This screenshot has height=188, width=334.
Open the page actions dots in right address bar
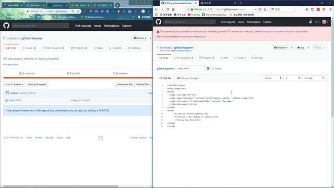tap(255, 9)
